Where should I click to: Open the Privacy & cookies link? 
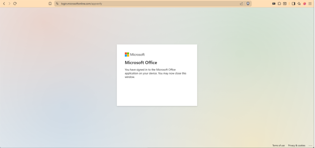click(x=297, y=146)
